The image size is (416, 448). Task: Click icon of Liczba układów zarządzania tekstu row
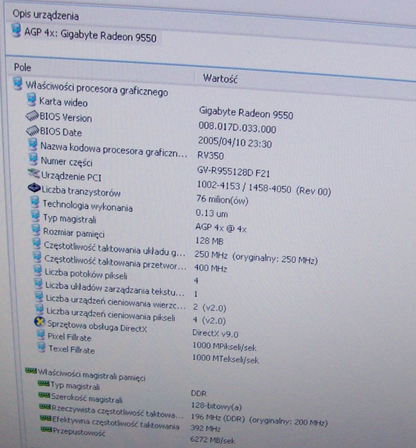[x=38, y=284]
